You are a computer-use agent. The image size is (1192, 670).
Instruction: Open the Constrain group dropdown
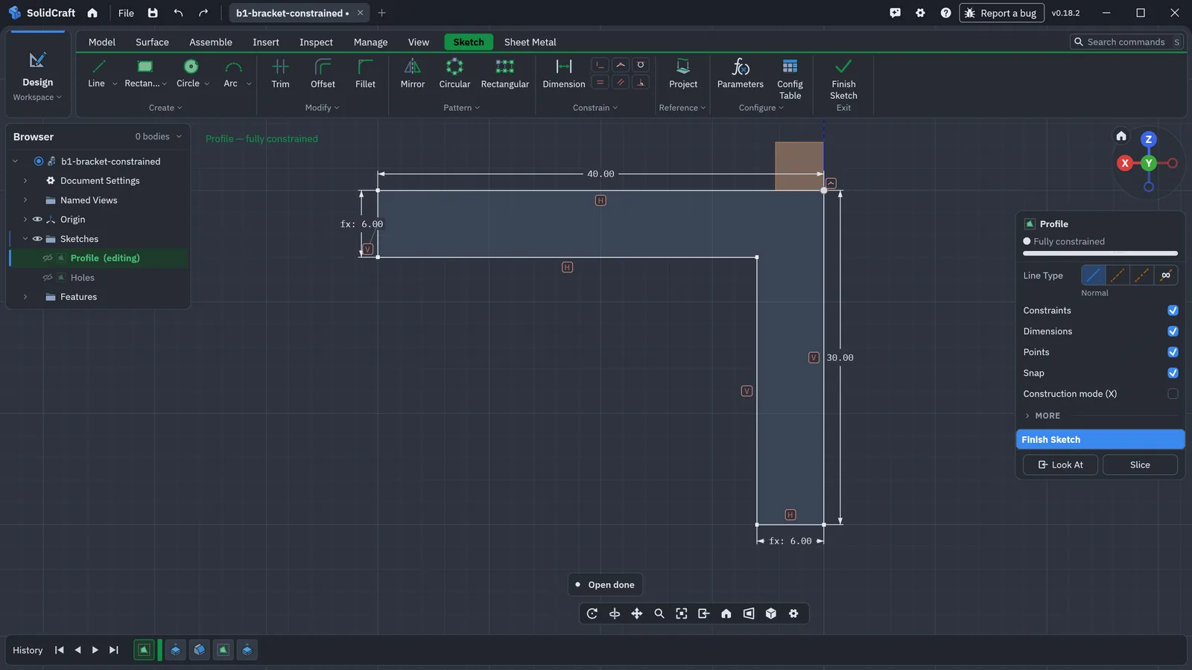coord(595,108)
